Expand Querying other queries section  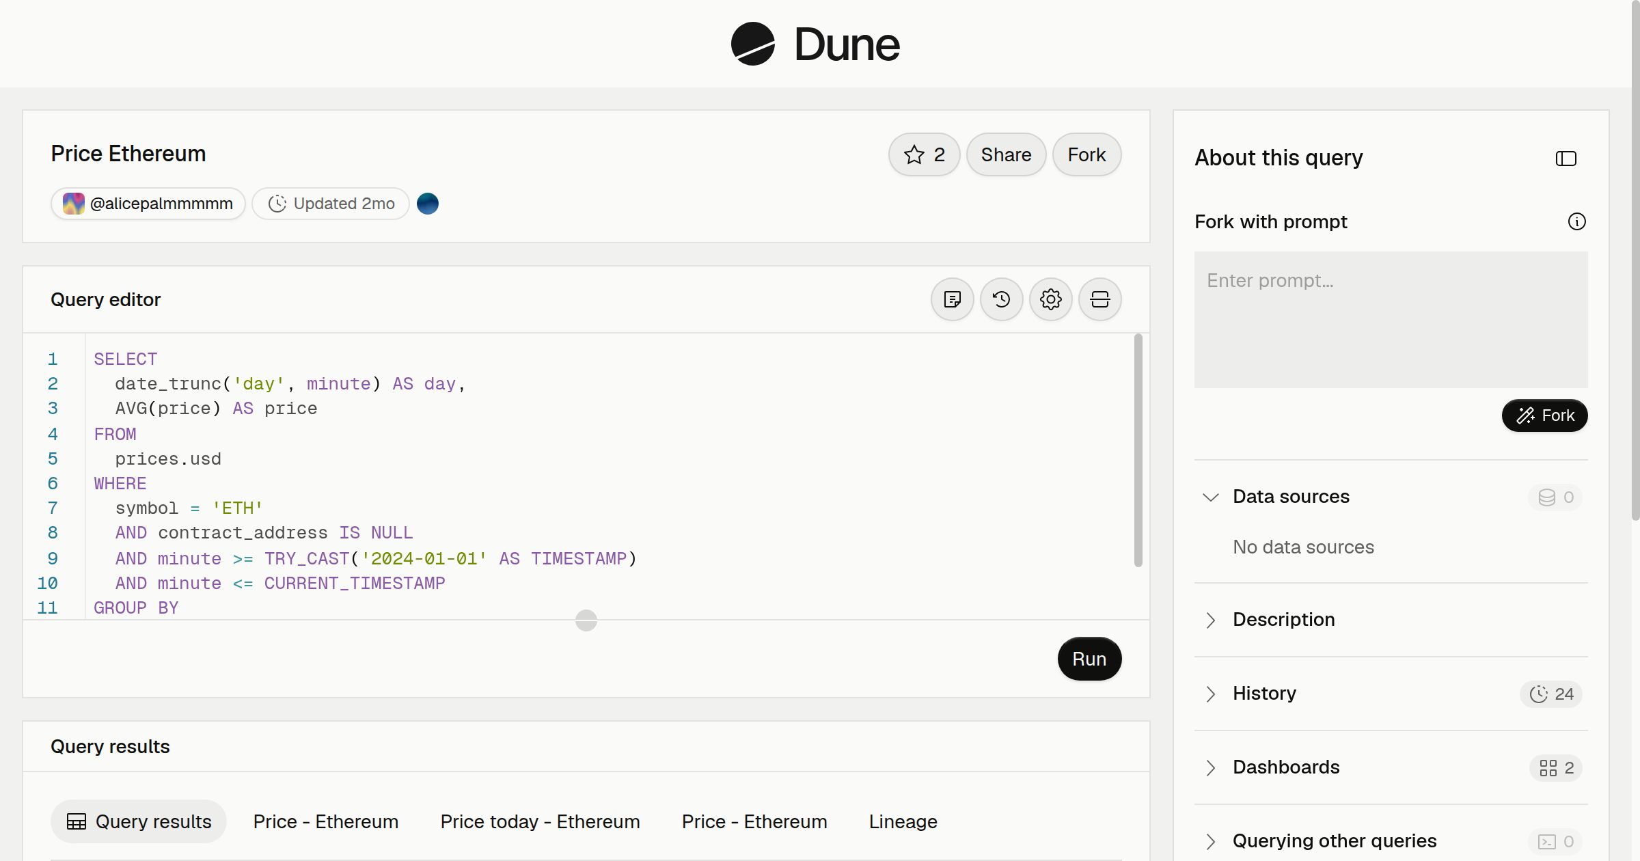(1210, 841)
